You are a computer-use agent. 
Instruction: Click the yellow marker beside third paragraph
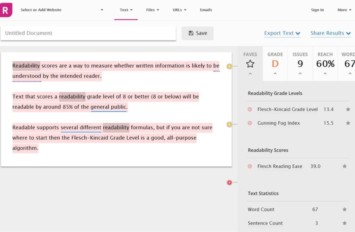(230, 125)
